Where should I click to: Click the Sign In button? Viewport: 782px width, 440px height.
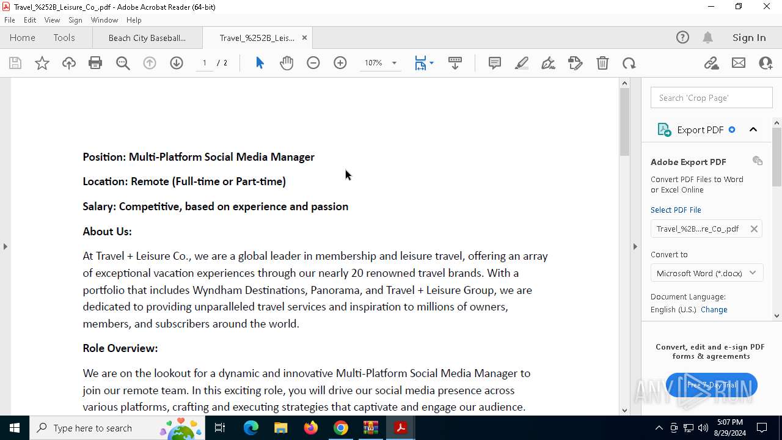click(749, 37)
